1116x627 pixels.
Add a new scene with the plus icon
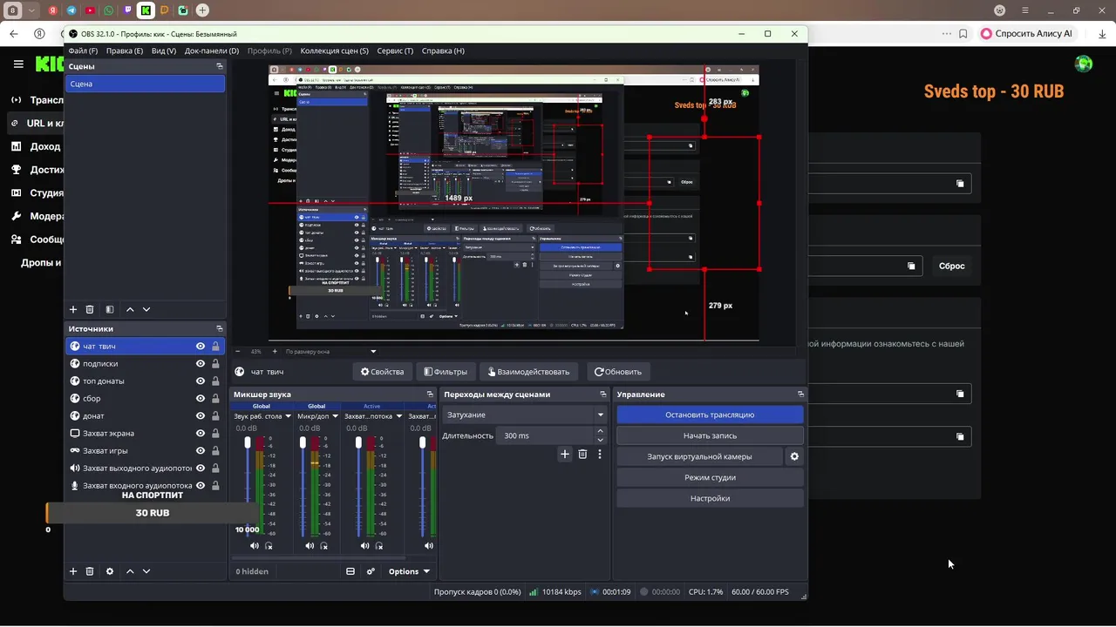tap(73, 309)
